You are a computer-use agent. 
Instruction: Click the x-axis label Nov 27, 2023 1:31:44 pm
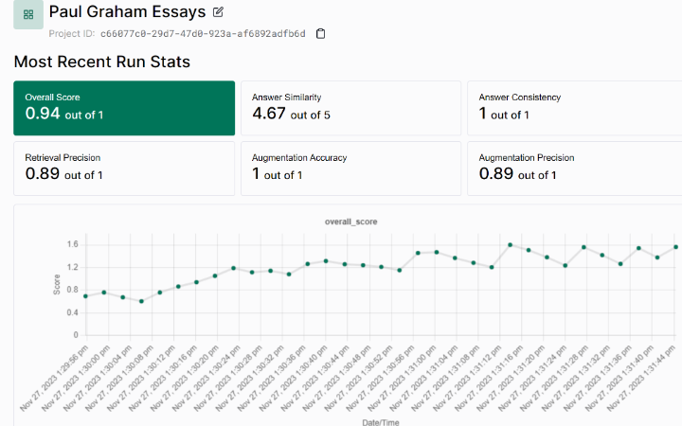[641, 378]
